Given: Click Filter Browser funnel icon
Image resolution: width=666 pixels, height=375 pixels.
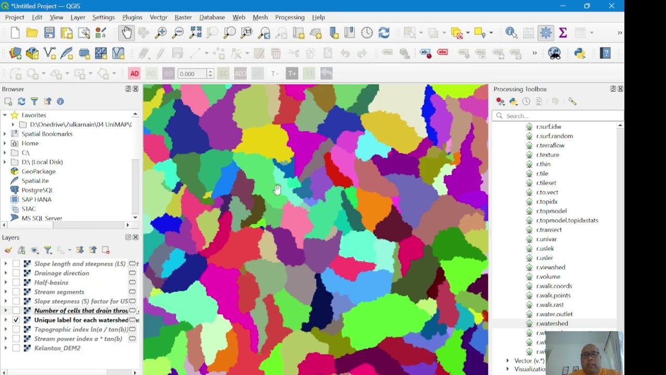Looking at the screenshot, I should coord(34,102).
